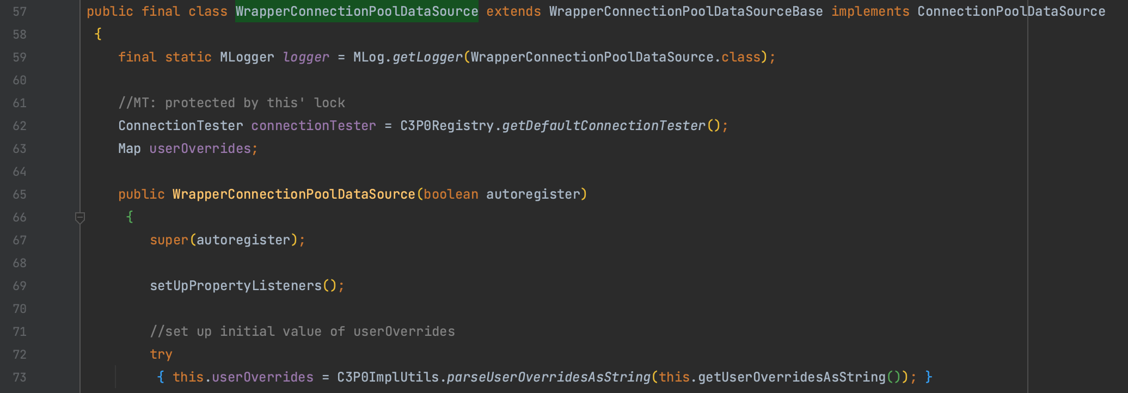Click the getLogger method call
1128x393 pixels.
pyautogui.click(x=427, y=57)
